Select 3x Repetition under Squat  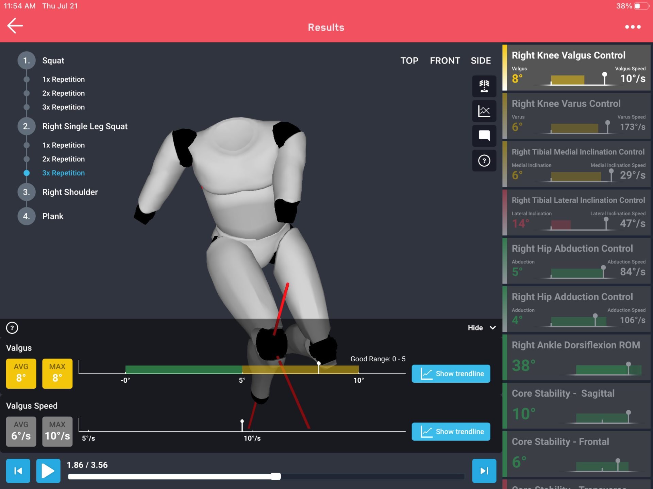point(64,107)
